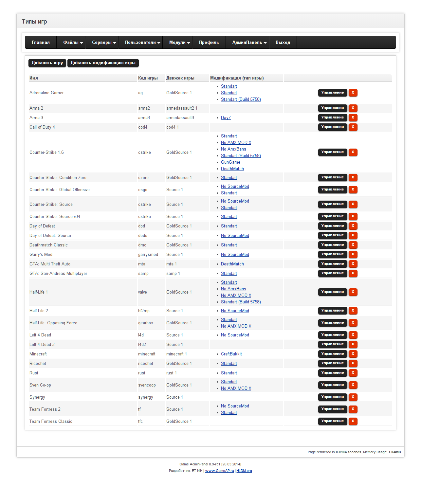The image size is (421, 487).
Task: Open the Standart link in Ricochet row
Action: pos(229,364)
